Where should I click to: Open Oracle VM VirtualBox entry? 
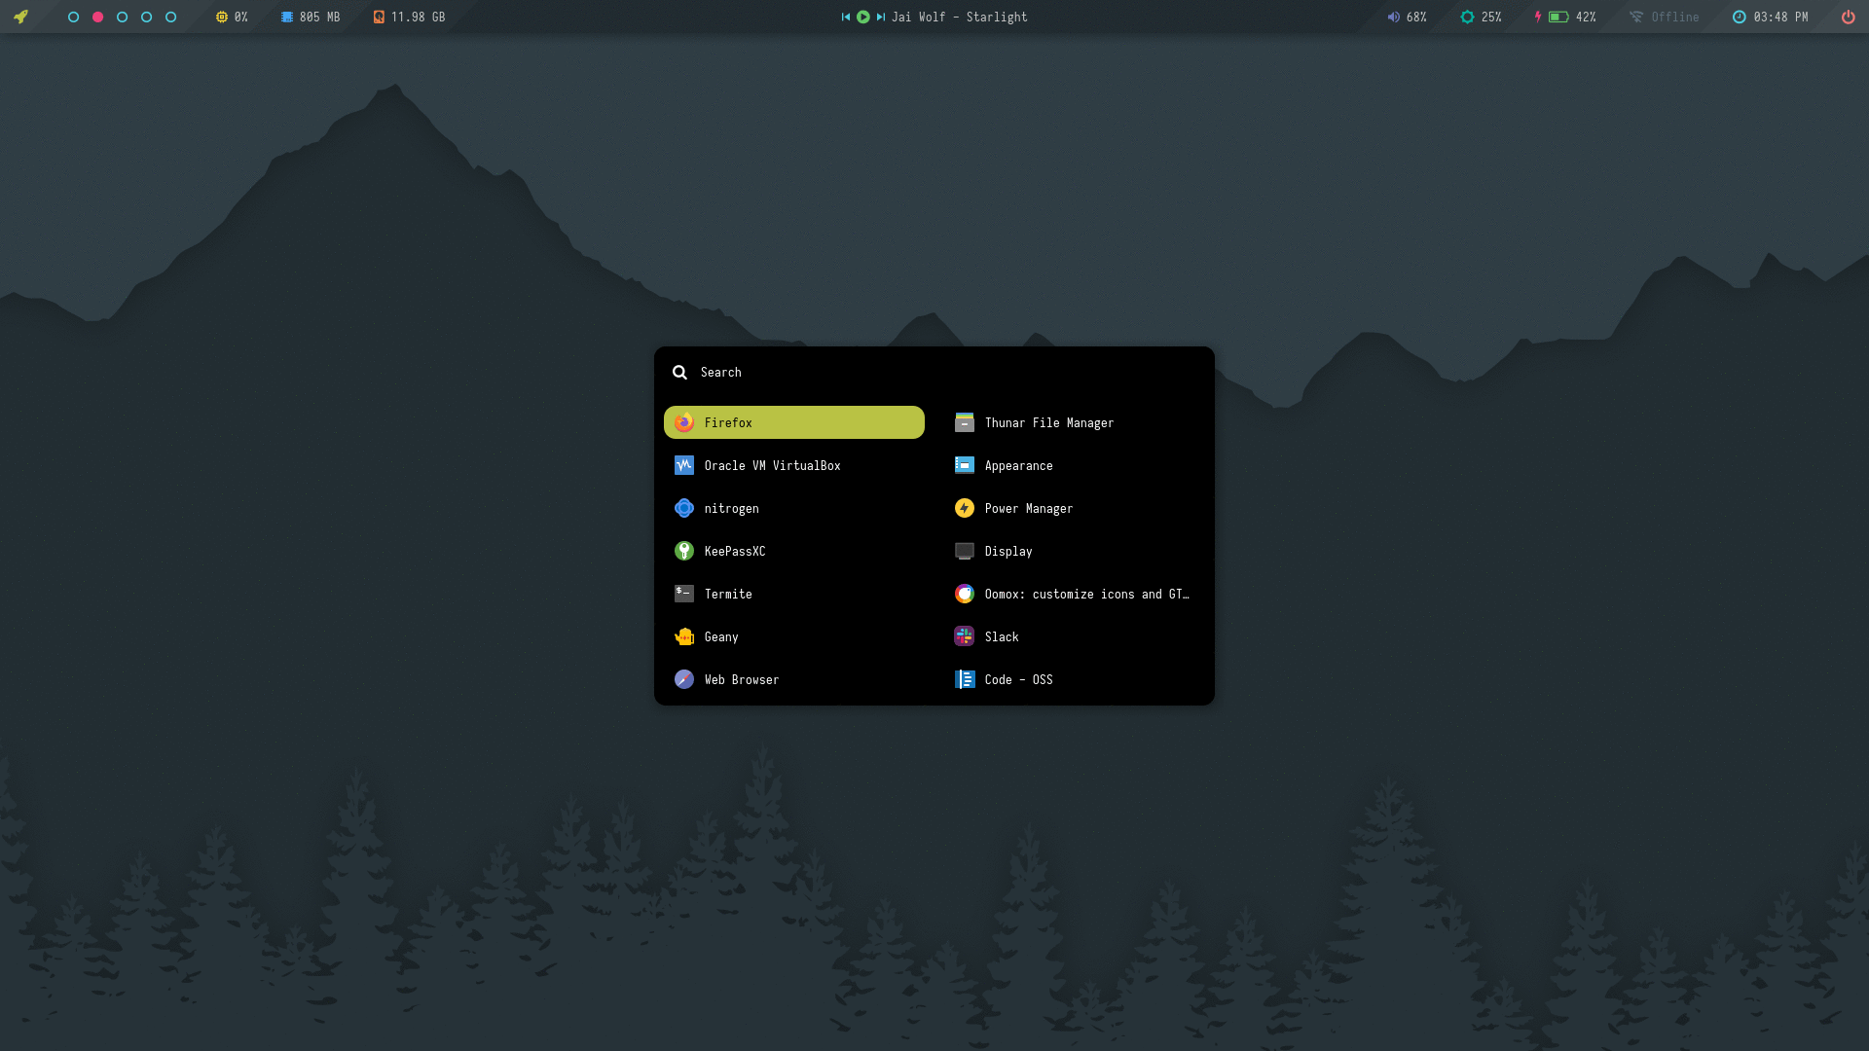tap(771, 465)
